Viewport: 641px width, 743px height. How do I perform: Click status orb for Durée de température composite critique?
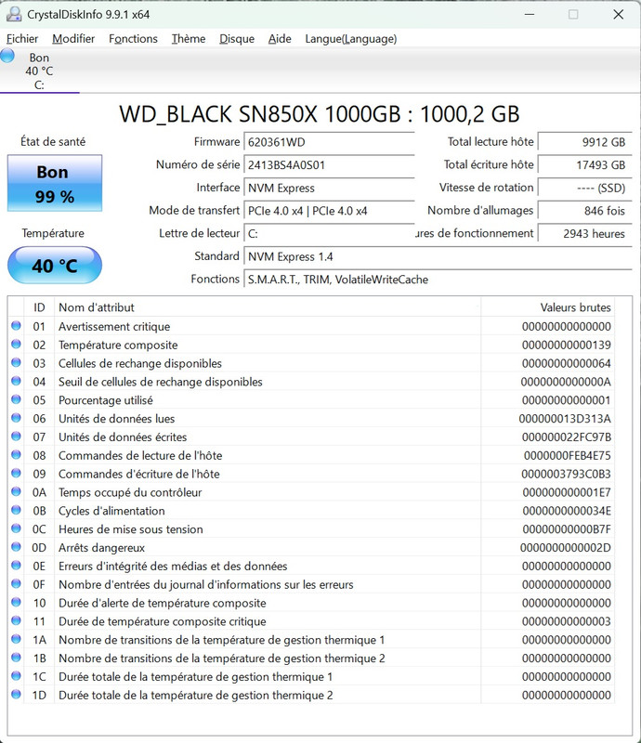[16, 620]
